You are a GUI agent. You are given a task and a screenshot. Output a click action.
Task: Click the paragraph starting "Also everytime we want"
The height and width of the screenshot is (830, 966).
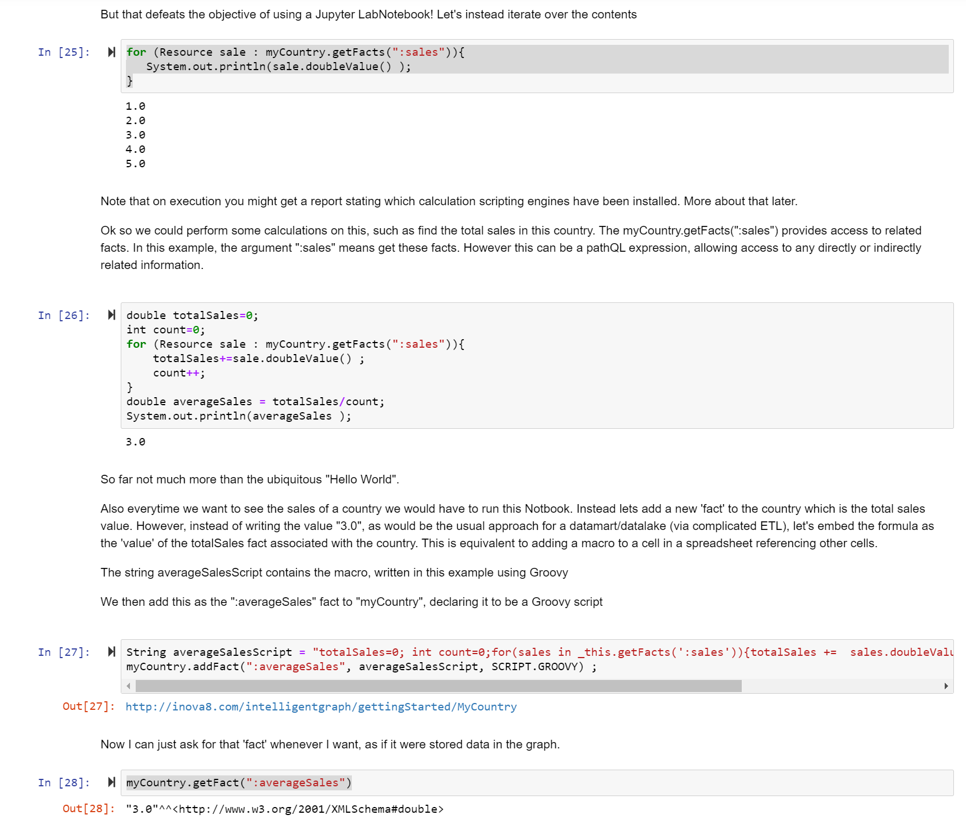517,526
